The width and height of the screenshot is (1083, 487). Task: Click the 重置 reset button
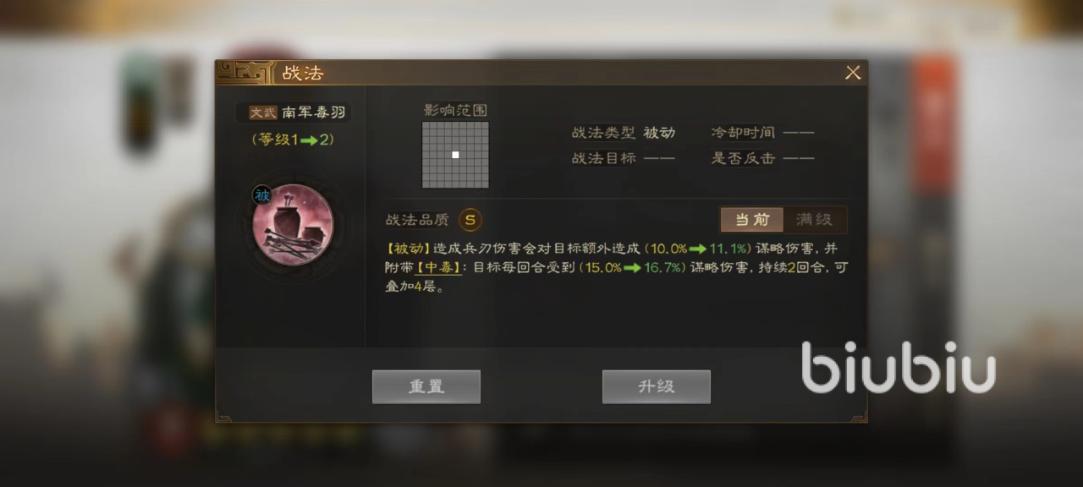426,386
